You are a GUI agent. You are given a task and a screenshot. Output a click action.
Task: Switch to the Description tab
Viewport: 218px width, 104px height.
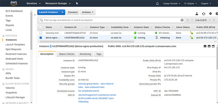(x=47, y=54)
